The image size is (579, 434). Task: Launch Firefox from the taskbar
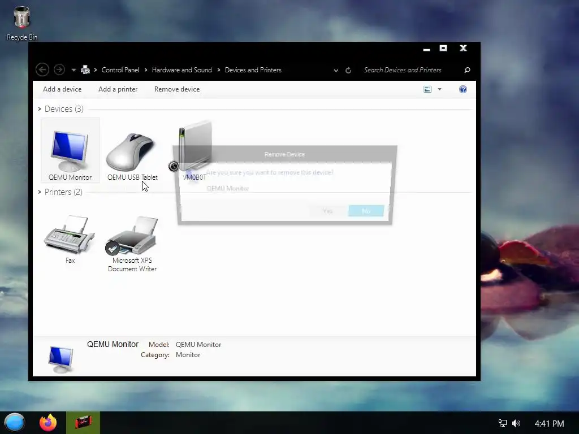pyautogui.click(x=48, y=423)
